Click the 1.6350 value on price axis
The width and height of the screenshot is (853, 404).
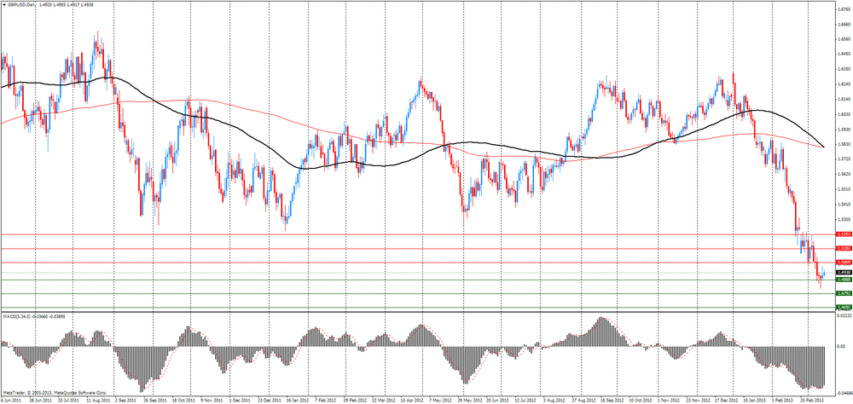pyautogui.click(x=844, y=69)
